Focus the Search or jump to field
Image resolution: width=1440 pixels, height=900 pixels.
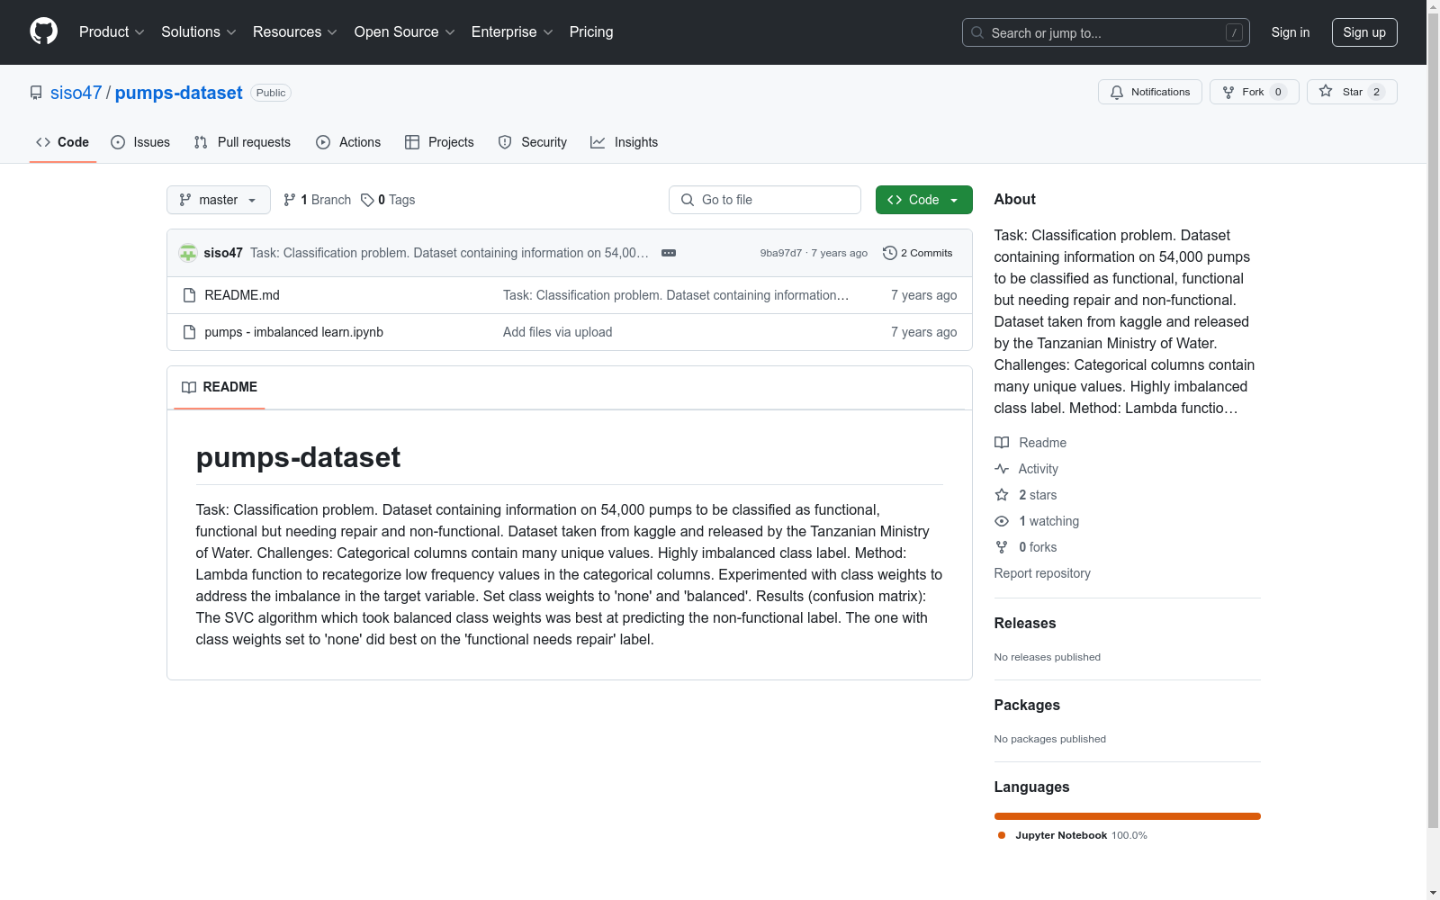coord(1106,32)
